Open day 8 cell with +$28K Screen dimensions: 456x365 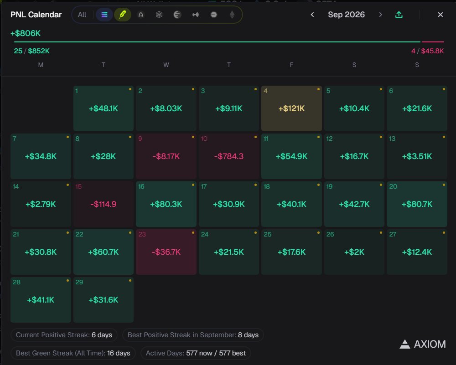(103, 156)
